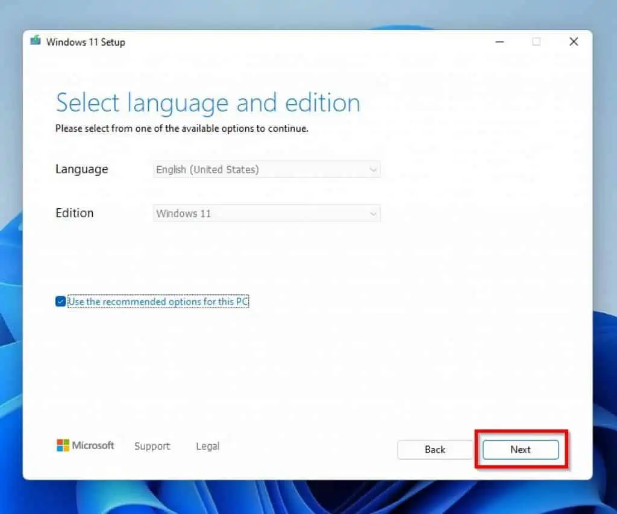Maximize the Windows 11 Setup window
The image size is (617, 514).
[x=536, y=42]
